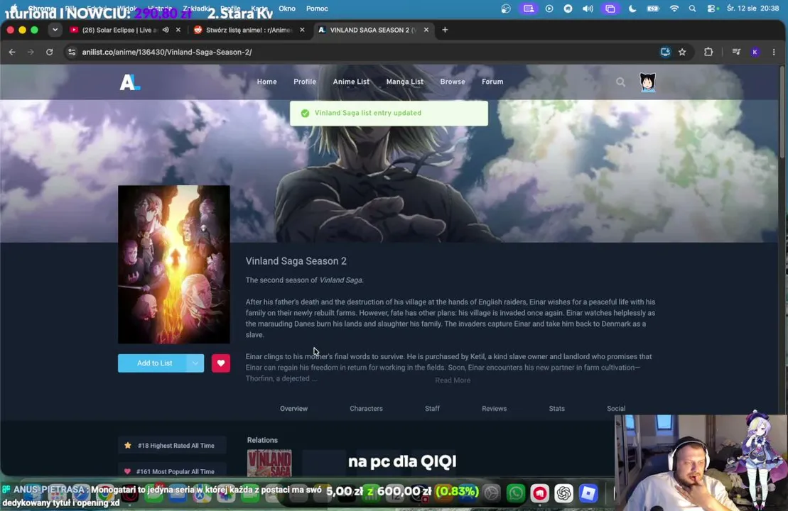
Task: Go back with browser back arrow
Action: click(x=12, y=52)
